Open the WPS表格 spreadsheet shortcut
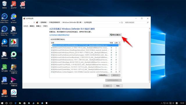This screenshot has height=105, width=186. (5, 68)
